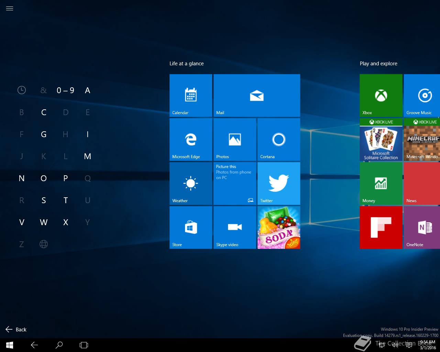This screenshot has height=352, width=440.
Task: Open the Weather tile
Action: coord(191,184)
